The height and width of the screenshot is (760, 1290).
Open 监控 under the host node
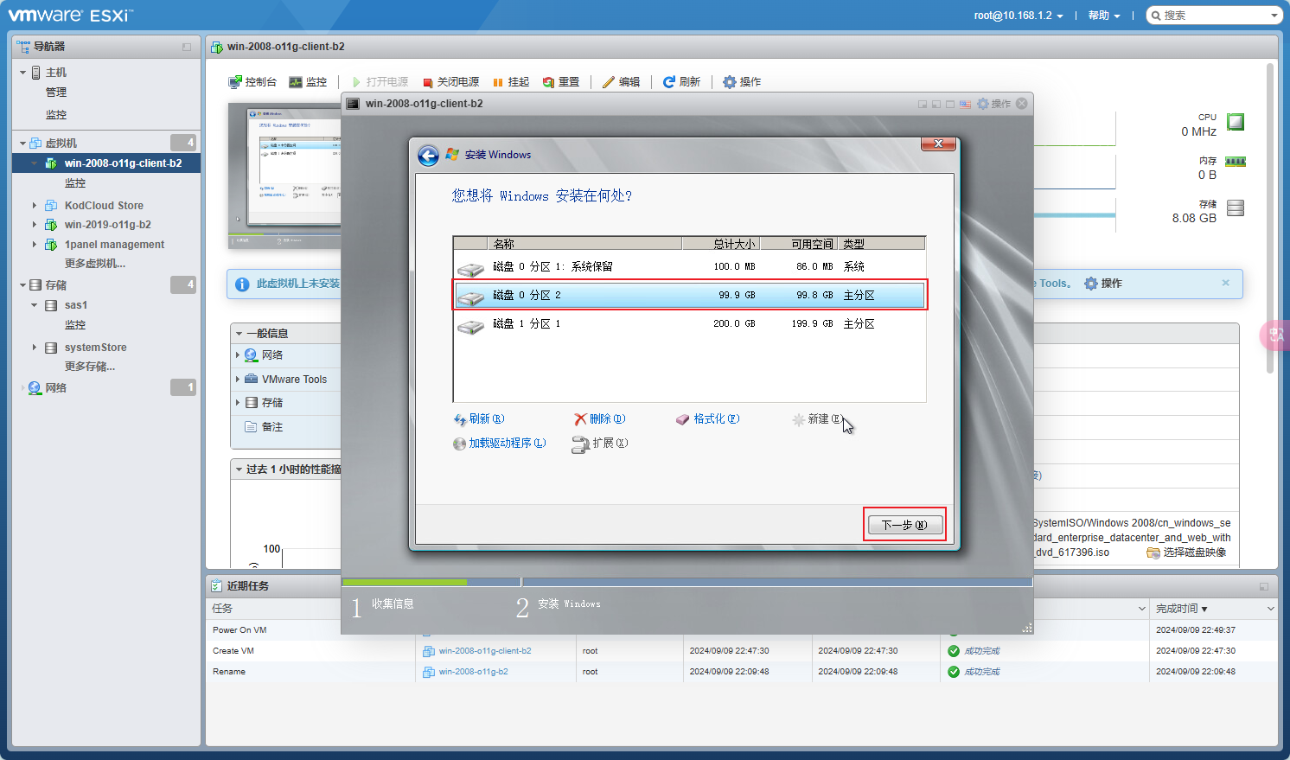point(56,115)
